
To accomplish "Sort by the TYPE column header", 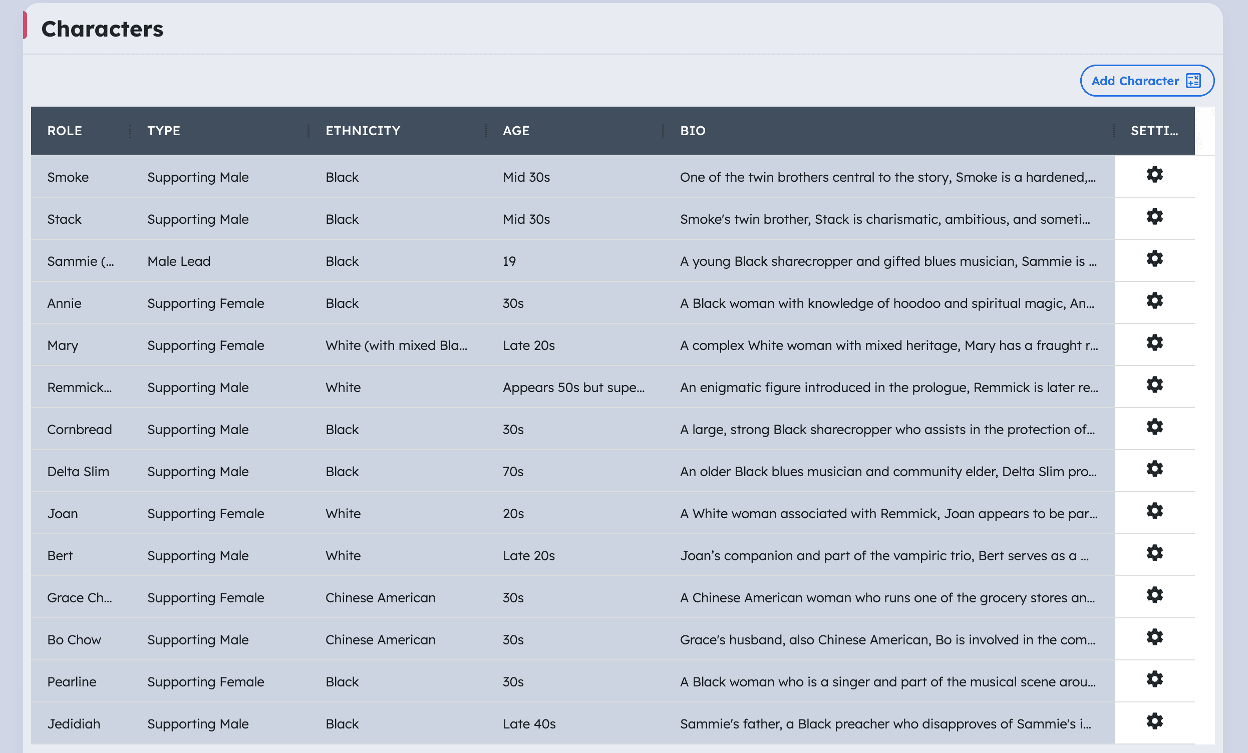I will [x=164, y=131].
